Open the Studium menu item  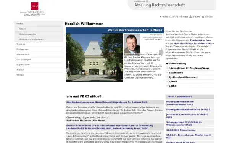coord(21,44)
